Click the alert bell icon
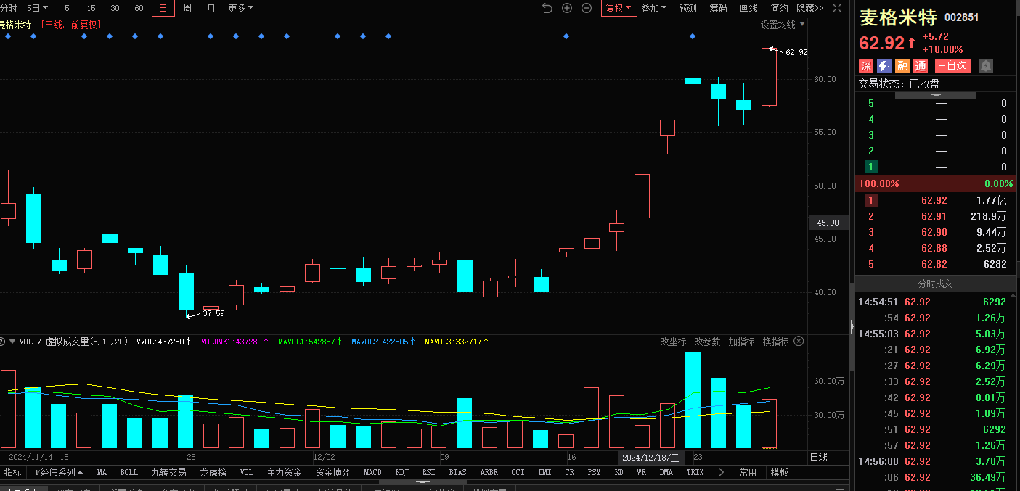Screen dimensions: 1020x491 point(986,66)
